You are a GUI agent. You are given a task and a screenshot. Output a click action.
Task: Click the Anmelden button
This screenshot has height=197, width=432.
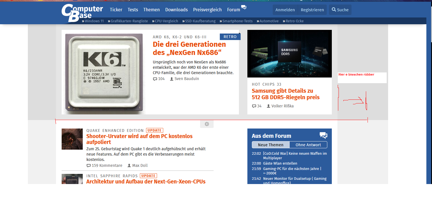(285, 10)
